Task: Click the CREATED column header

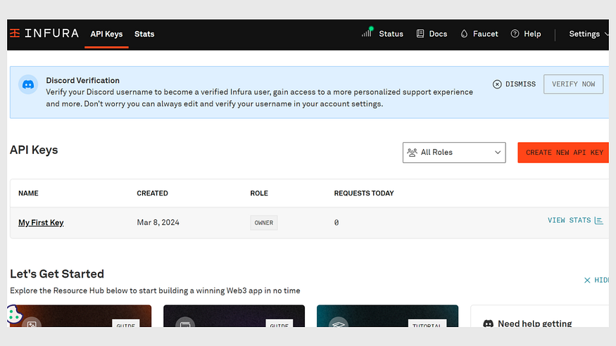Action: pos(153,193)
